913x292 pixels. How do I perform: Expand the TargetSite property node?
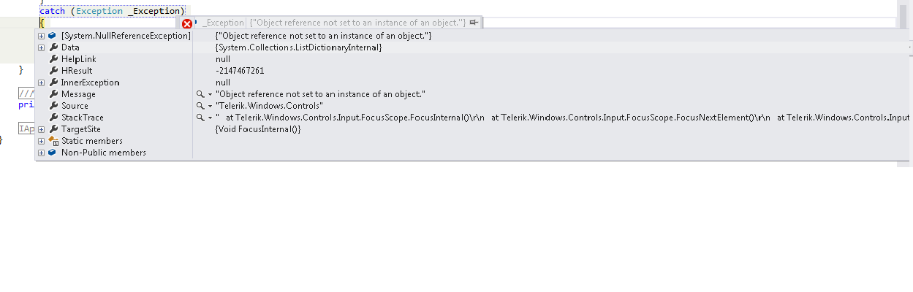(x=42, y=129)
